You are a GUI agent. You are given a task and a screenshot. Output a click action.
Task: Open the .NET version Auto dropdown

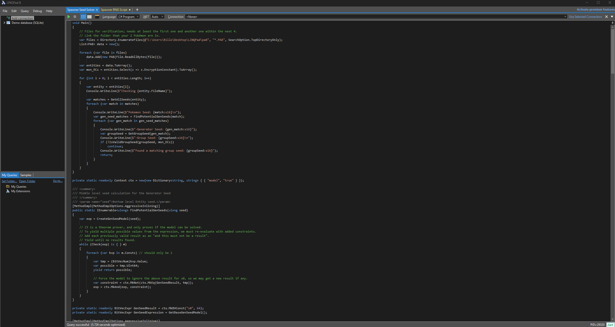point(157,17)
